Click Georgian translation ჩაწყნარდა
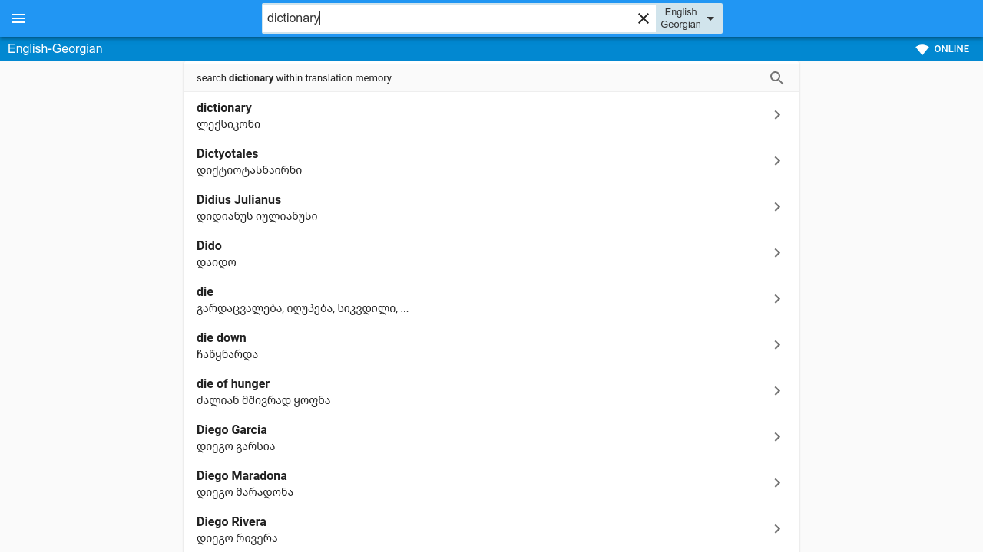The width and height of the screenshot is (983, 552). click(x=227, y=355)
